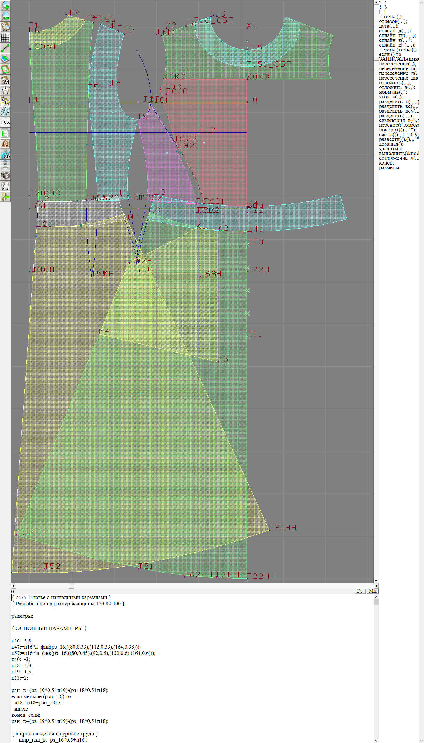Click the stacked books library icon
Image resolution: width=424 pixels, height=743 pixels.
click(x=5, y=175)
